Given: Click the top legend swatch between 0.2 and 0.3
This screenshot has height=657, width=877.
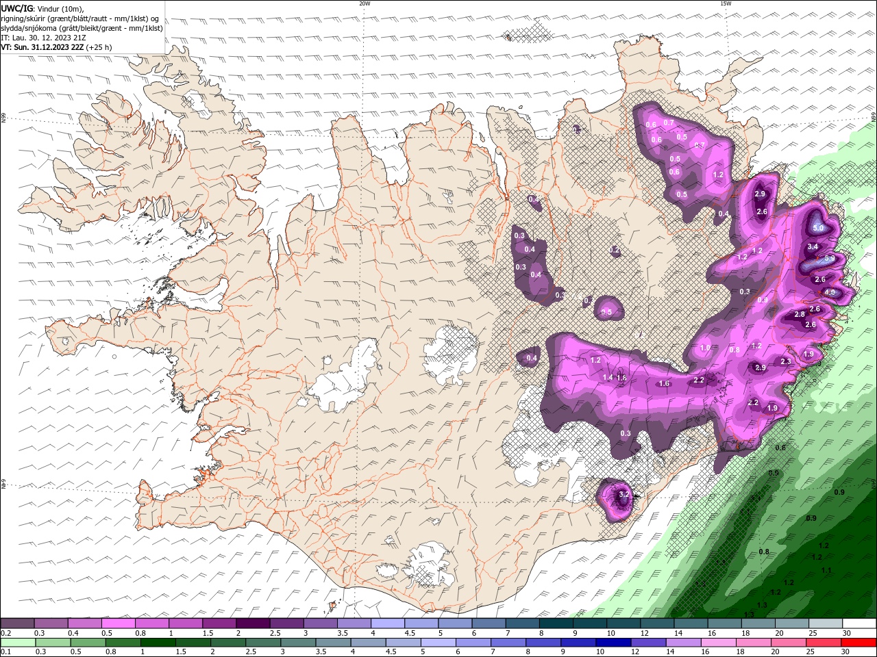Looking at the screenshot, I should (x=17, y=623).
